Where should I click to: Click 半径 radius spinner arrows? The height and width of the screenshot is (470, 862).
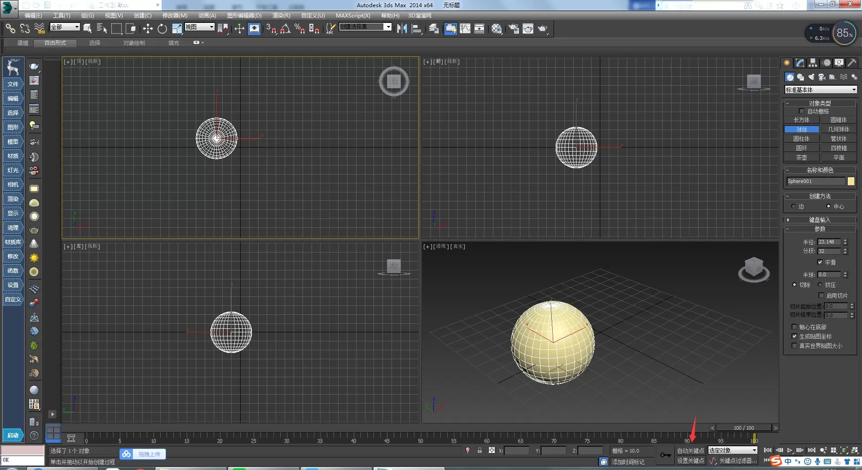(845, 242)
